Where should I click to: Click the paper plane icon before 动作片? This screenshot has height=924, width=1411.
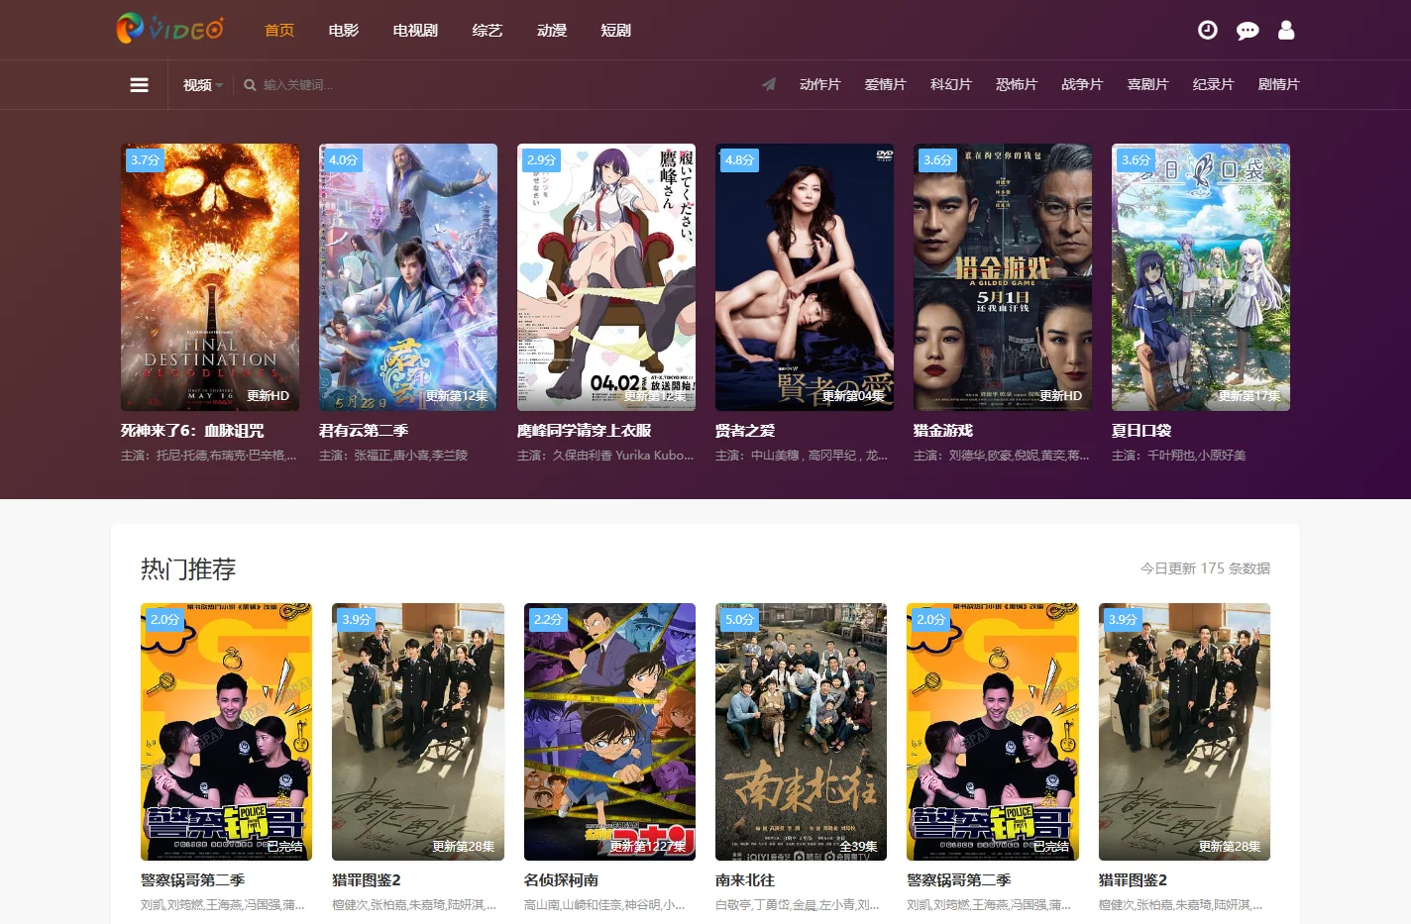point(768,84)
